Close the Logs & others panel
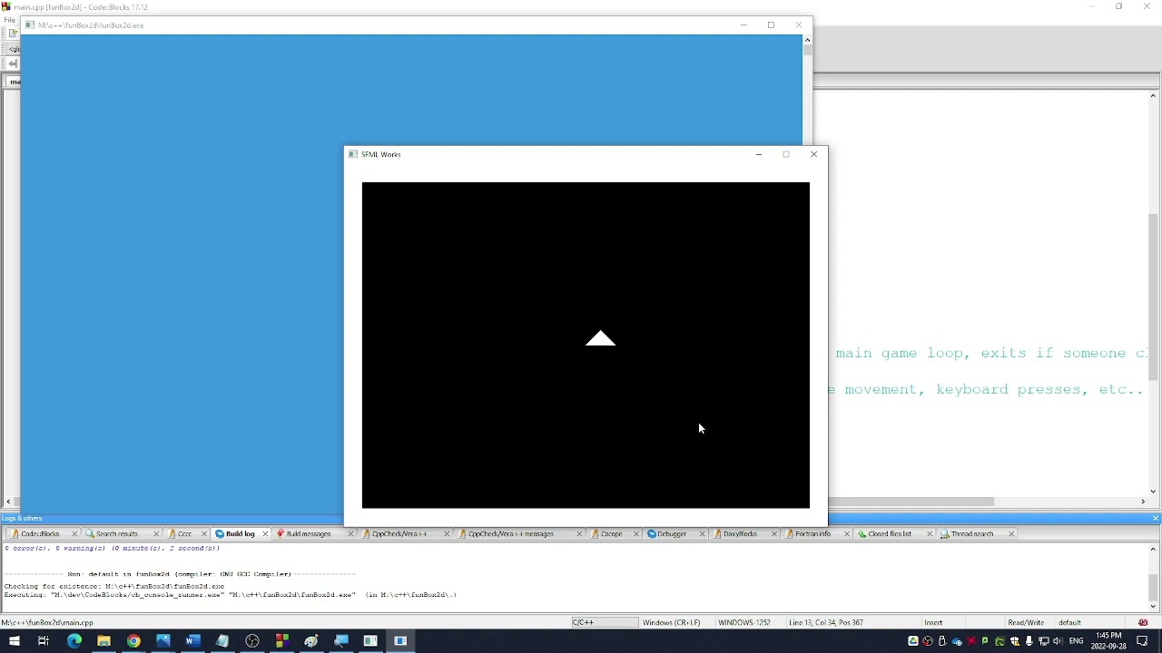The image size is (1162, 653). click(x=1155, y=518)
